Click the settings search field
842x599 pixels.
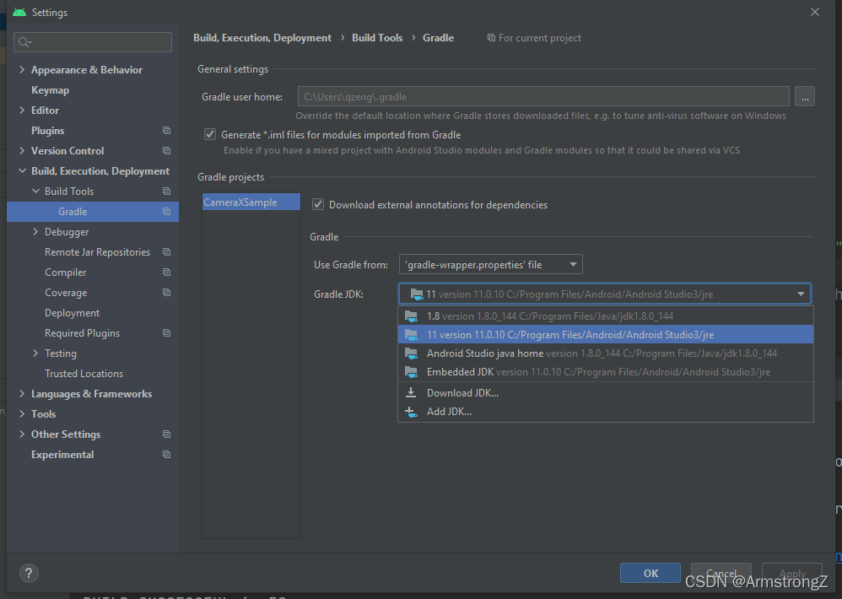tap(93, 41)
